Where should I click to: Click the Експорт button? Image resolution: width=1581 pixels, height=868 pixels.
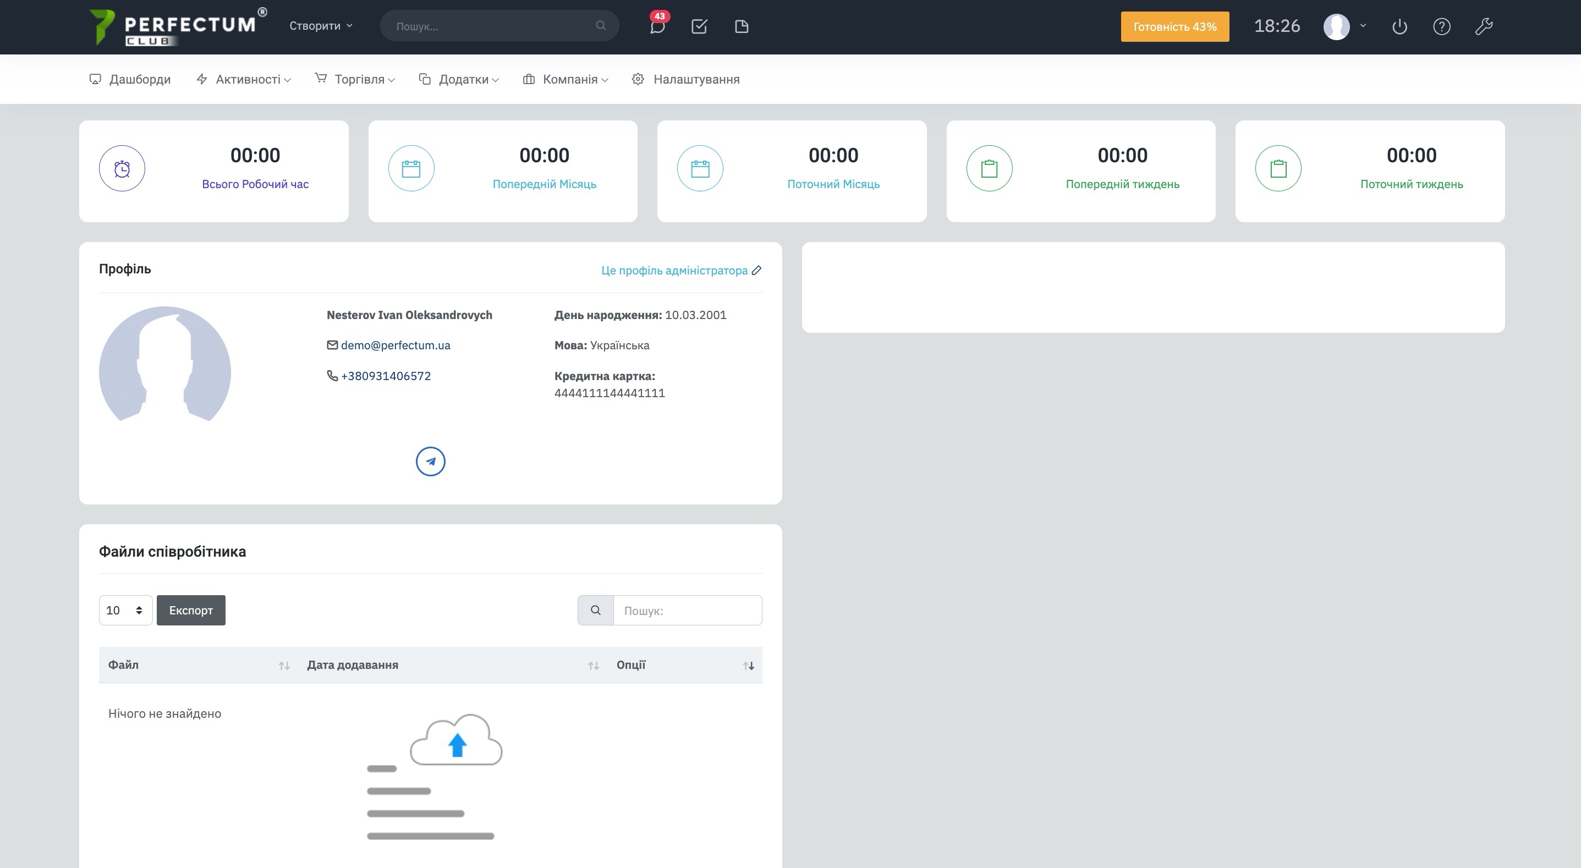coord(191,610)
